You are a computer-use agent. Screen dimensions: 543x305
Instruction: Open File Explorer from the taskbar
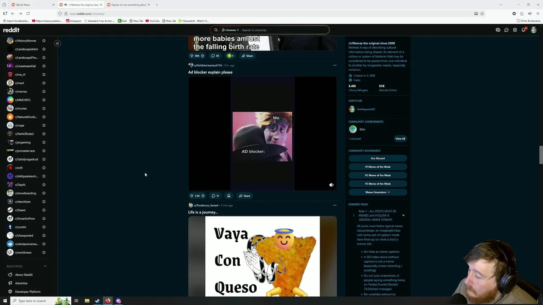87,301
